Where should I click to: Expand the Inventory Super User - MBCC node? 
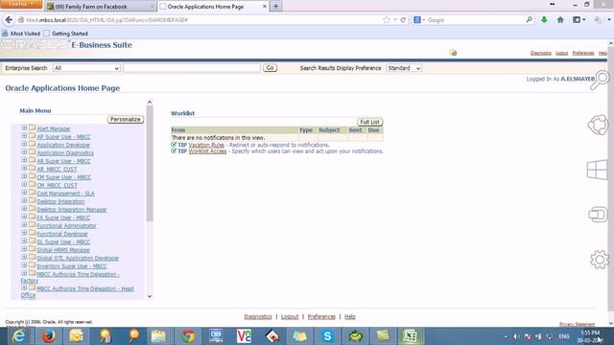pyautogui.click(x=24, y=265)
